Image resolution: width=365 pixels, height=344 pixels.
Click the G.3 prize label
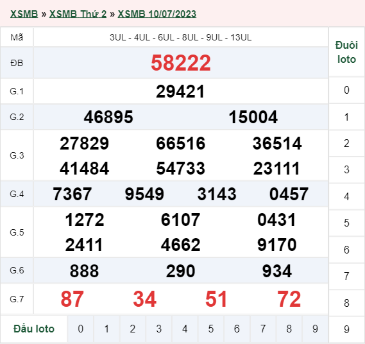[17, 155]
